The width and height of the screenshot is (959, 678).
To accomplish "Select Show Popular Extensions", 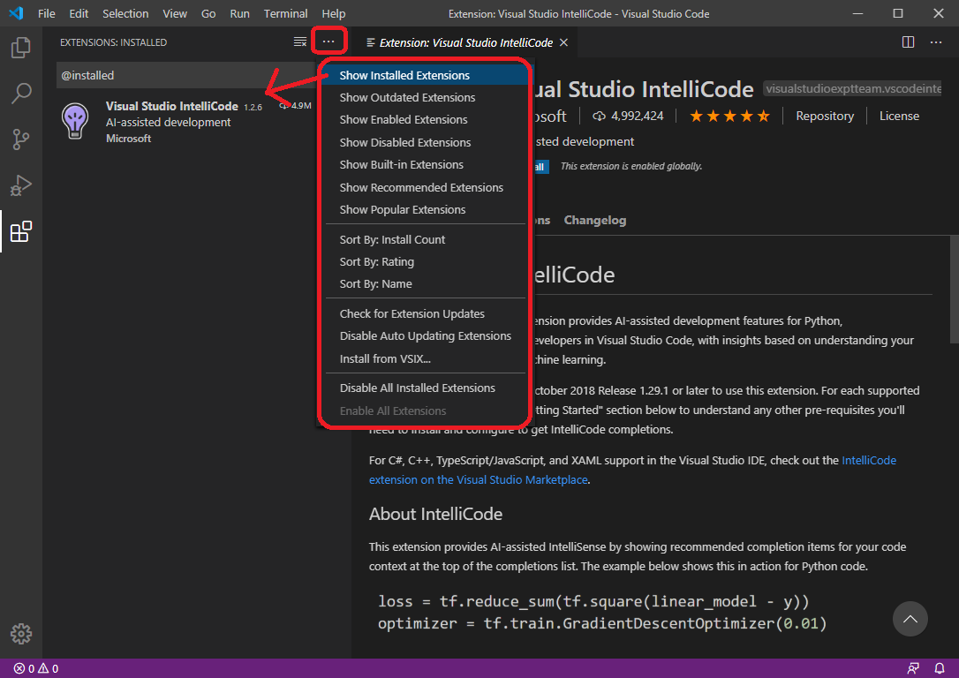I will point(425,210).
